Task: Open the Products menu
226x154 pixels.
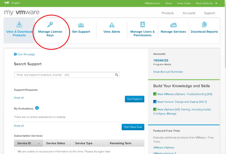Action: click(168, 13)
